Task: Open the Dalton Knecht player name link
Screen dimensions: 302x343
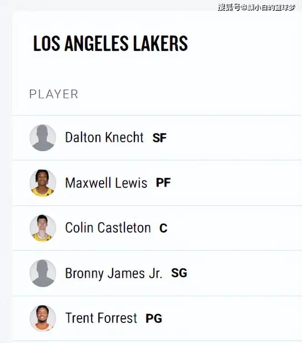Action: [104, 137]
